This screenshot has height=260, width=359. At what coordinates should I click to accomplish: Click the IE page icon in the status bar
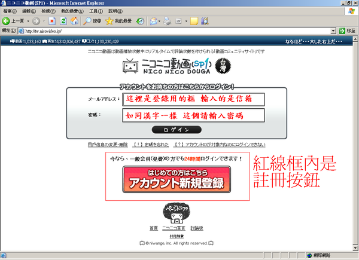3,255
